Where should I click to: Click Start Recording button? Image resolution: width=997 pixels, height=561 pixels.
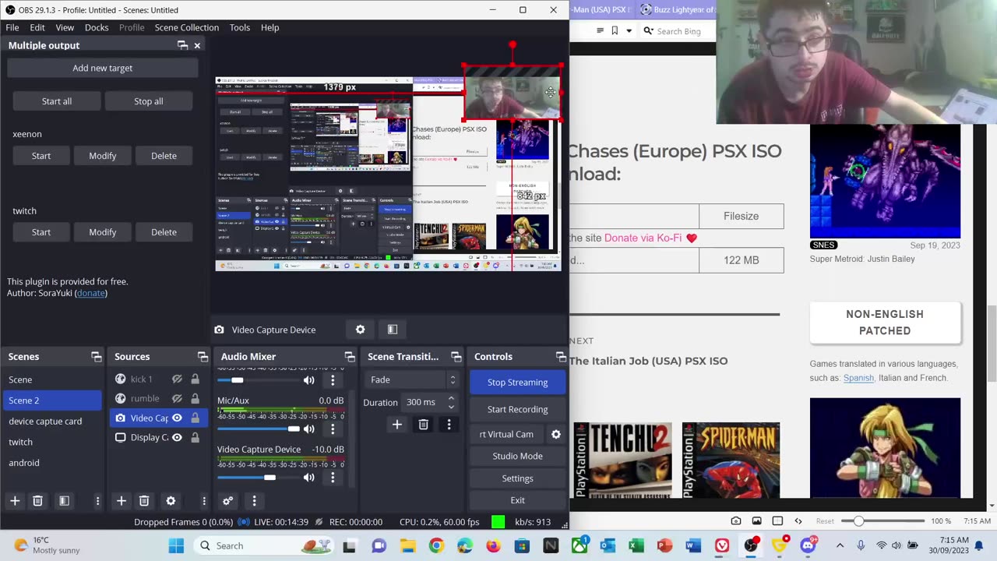517,409
